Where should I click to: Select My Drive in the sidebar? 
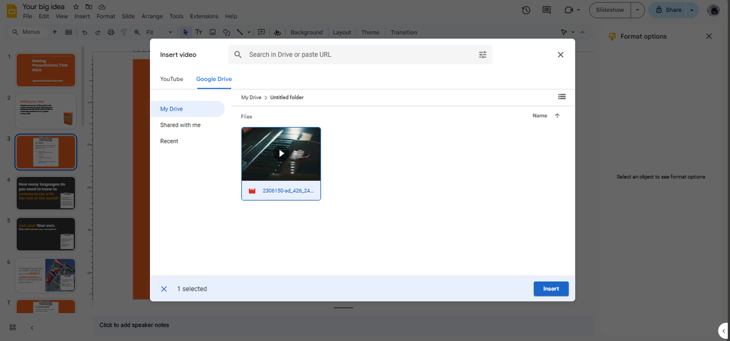click(188, 109)
